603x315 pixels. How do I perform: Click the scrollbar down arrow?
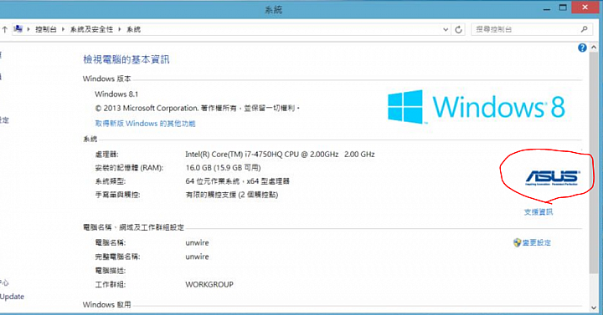(594, 307)
